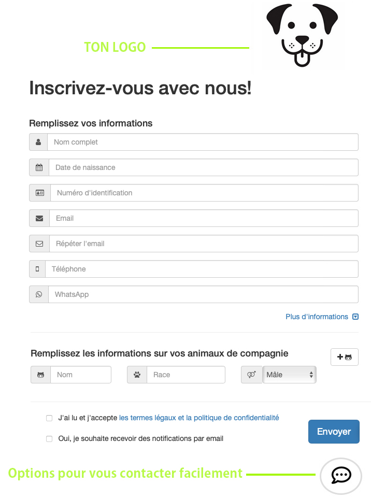Click the dog face logo
The width and height of the screenshot is (371, 499).
pos(302,35)
